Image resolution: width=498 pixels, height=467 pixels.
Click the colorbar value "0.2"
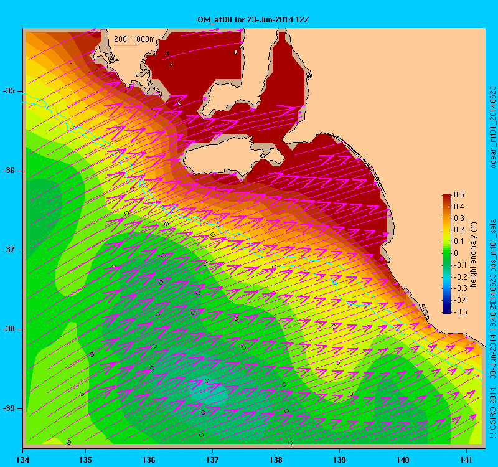459,230
